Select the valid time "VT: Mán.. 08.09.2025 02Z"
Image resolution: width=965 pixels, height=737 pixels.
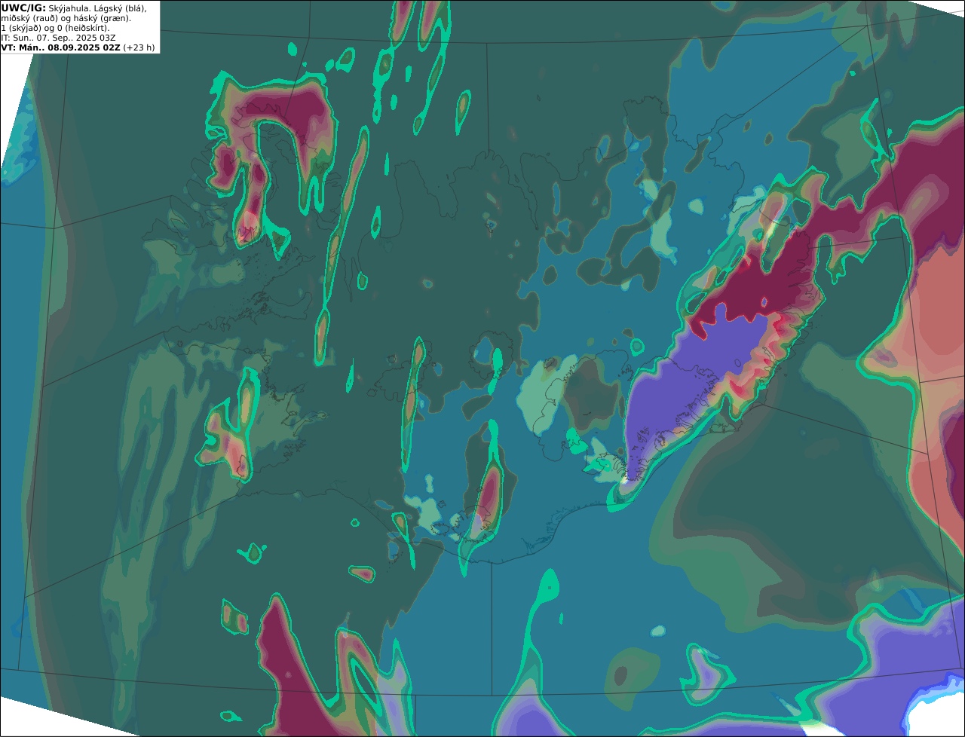click(x=60, y=47)
